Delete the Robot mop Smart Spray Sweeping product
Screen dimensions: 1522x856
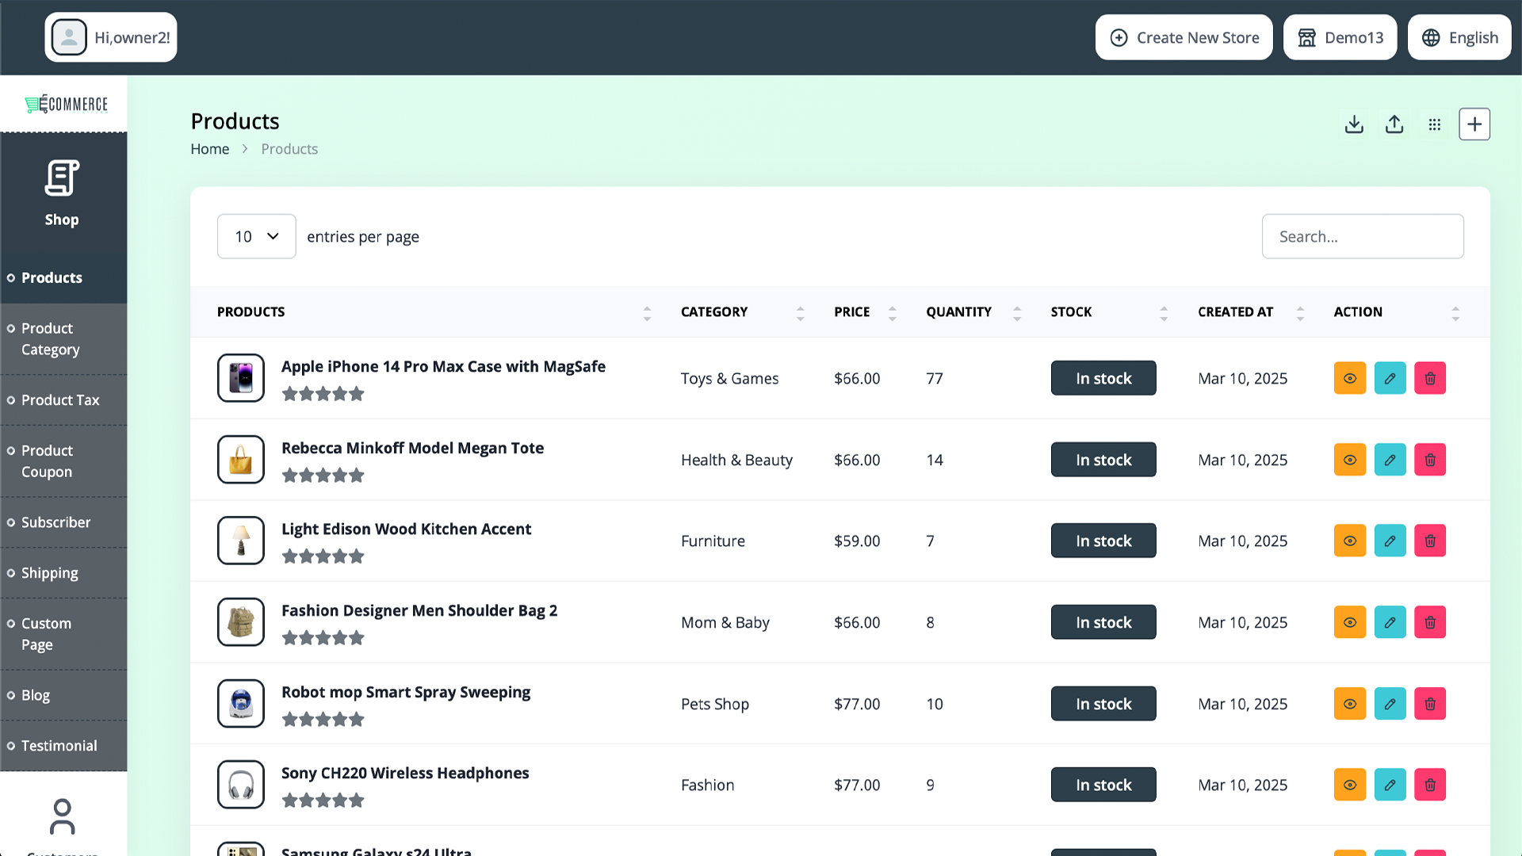coord(1430,704)
